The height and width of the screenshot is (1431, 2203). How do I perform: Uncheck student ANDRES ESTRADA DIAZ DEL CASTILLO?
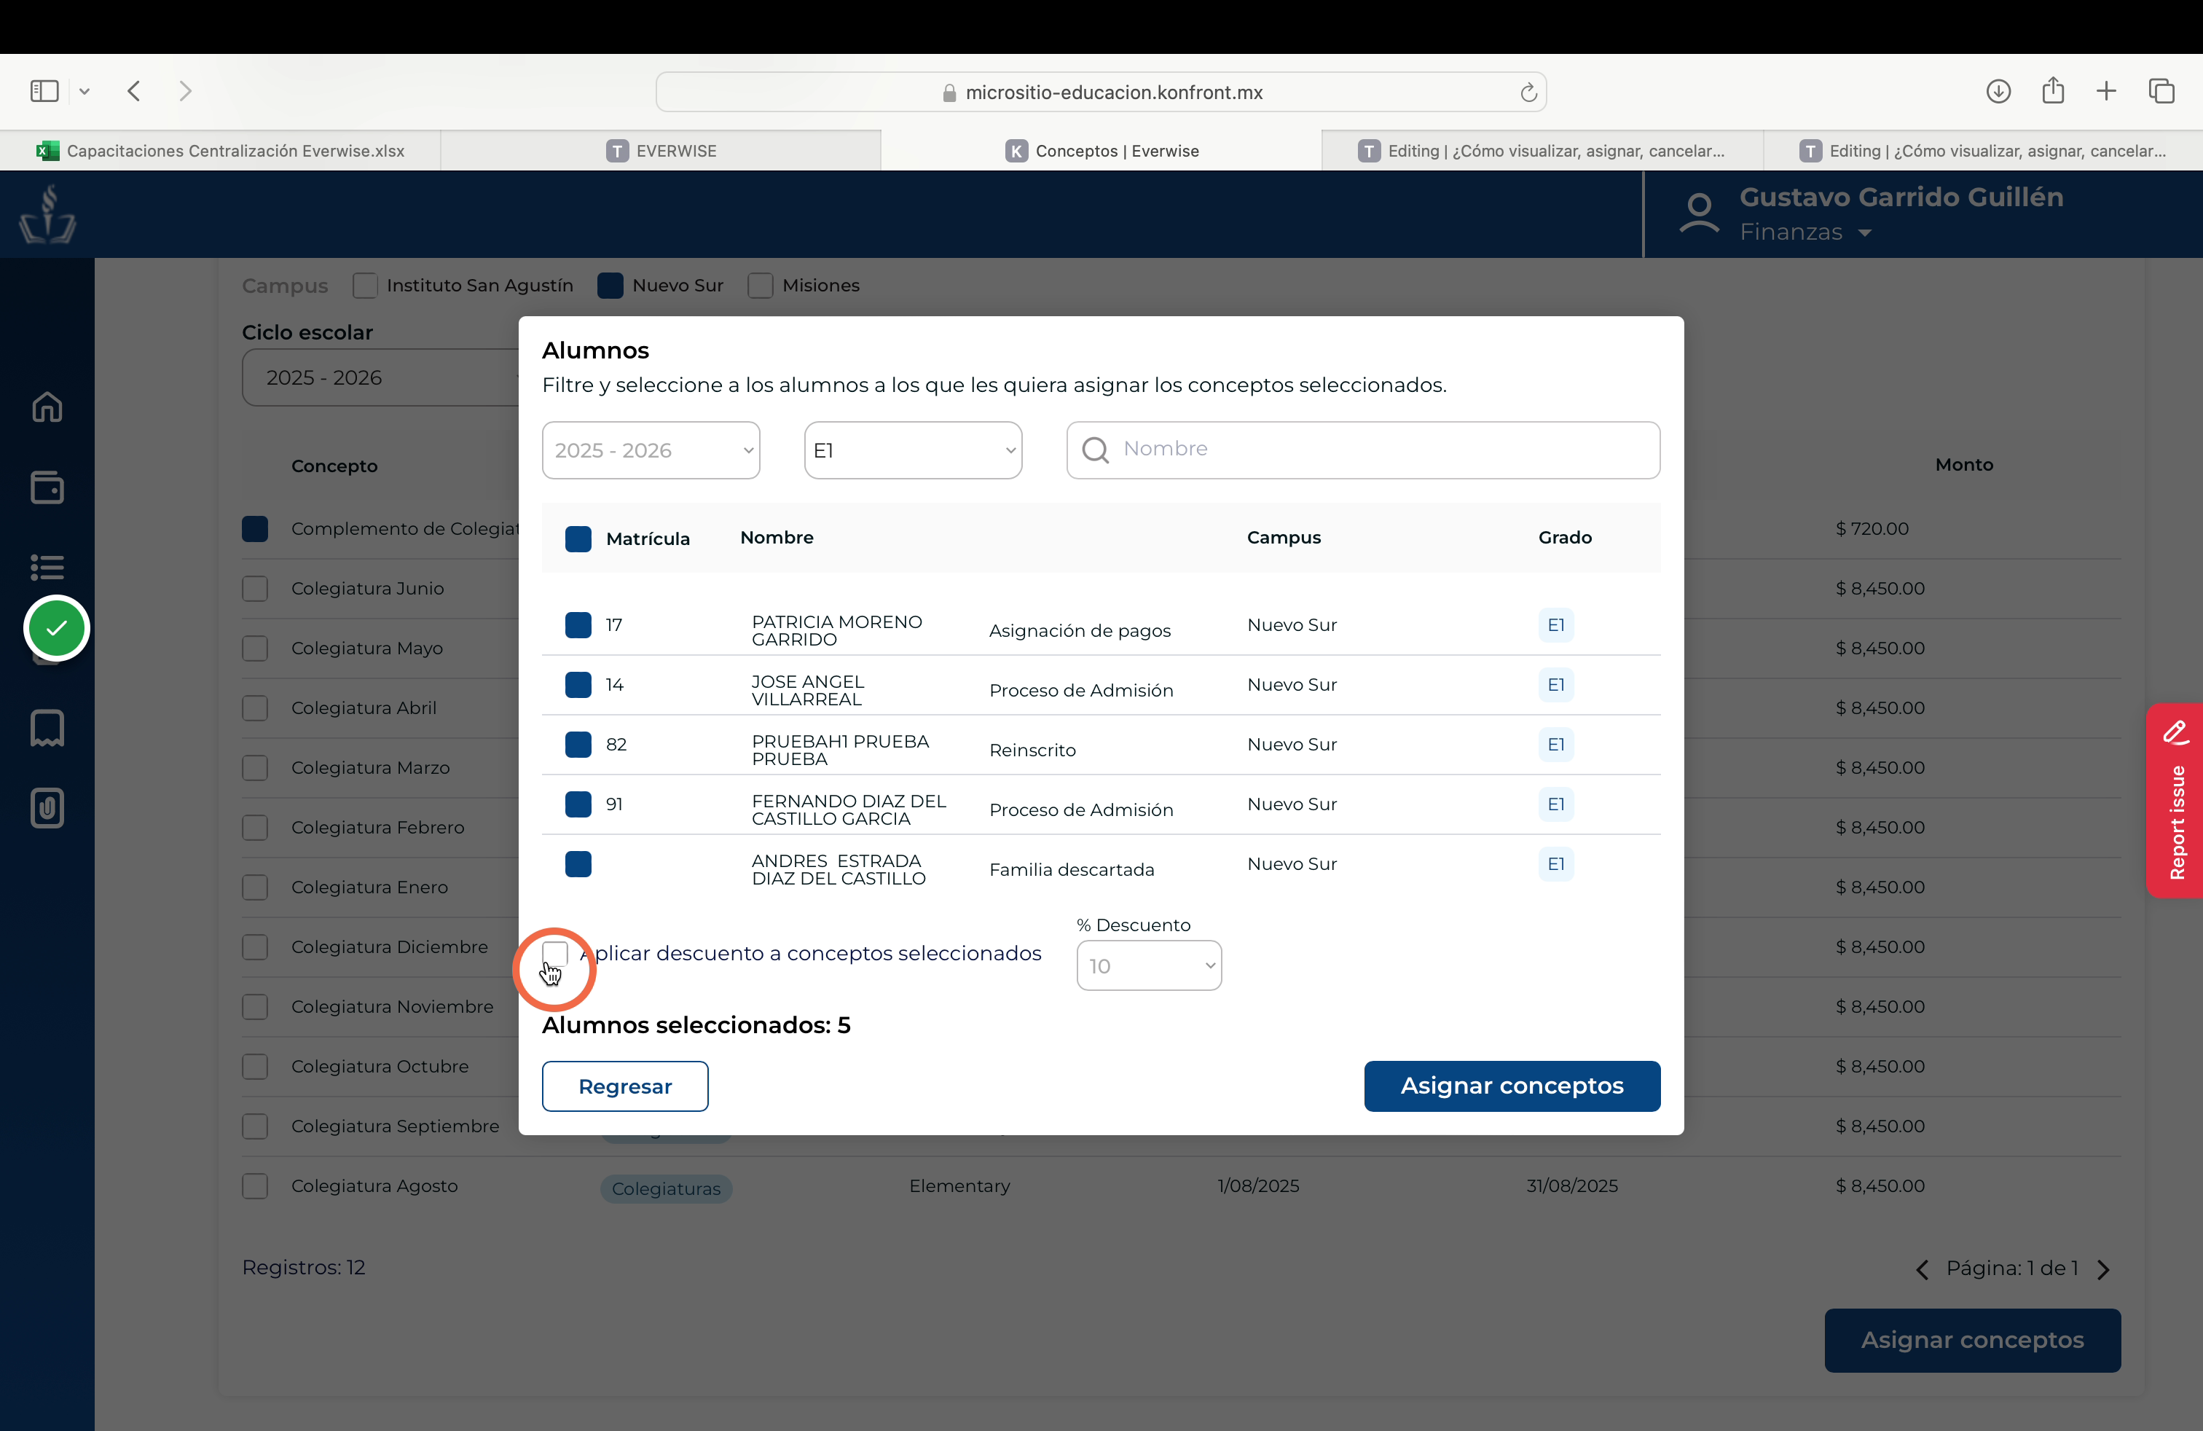click(578, 863)
